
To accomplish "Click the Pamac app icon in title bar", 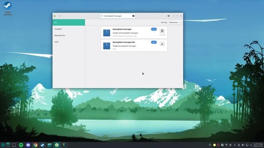I will click(x=55, y=16).
